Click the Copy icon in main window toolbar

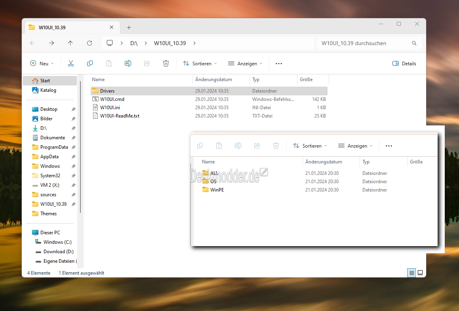click(x=90, y=63)
